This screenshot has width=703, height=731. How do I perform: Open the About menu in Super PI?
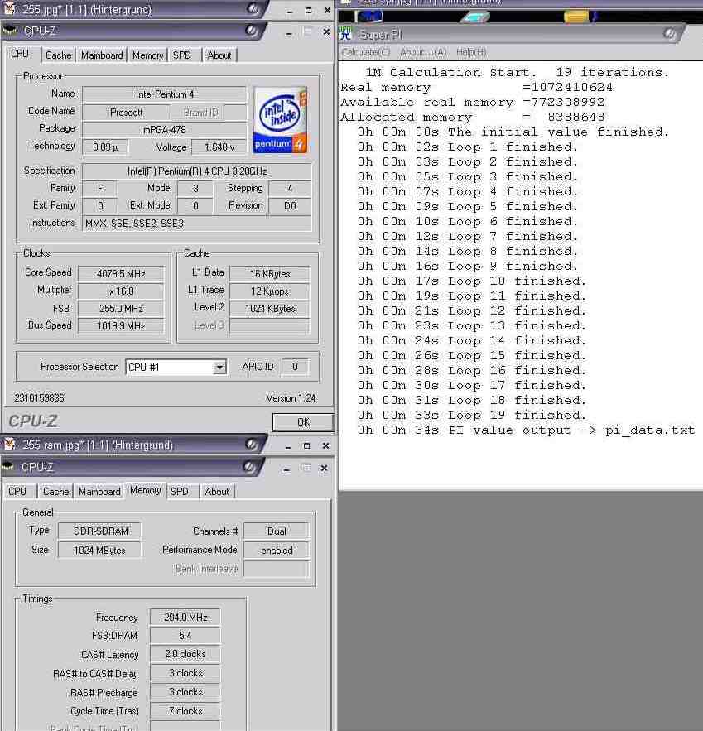point(423,52)
